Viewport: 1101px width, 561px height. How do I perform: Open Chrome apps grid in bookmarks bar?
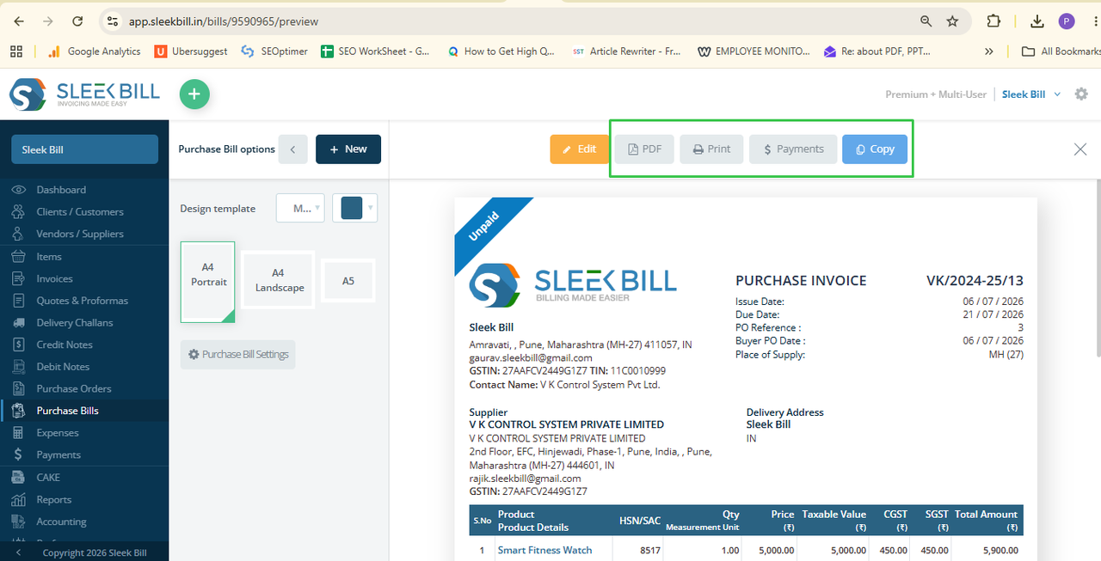click(16, 52)
